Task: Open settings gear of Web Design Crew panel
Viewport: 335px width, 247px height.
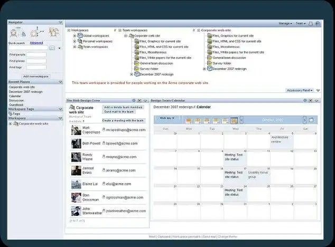Action: pos(134,100)
